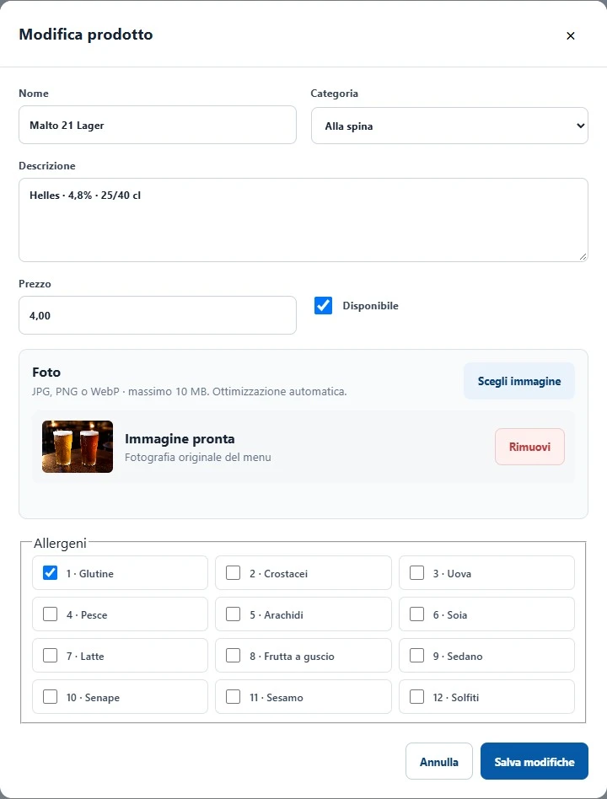Save with Salva modifiche
The height and width of the screenshot is (799, 607).
pos(534,762)
